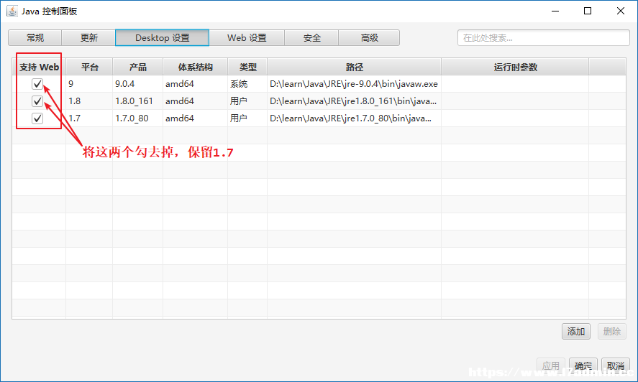Click the 系统 type cell
638x382 pixels.
pyautogui.click(x=248, y=84)
